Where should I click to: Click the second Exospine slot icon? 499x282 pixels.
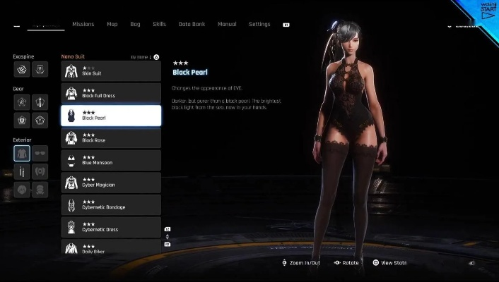click(x=40, y=69)
